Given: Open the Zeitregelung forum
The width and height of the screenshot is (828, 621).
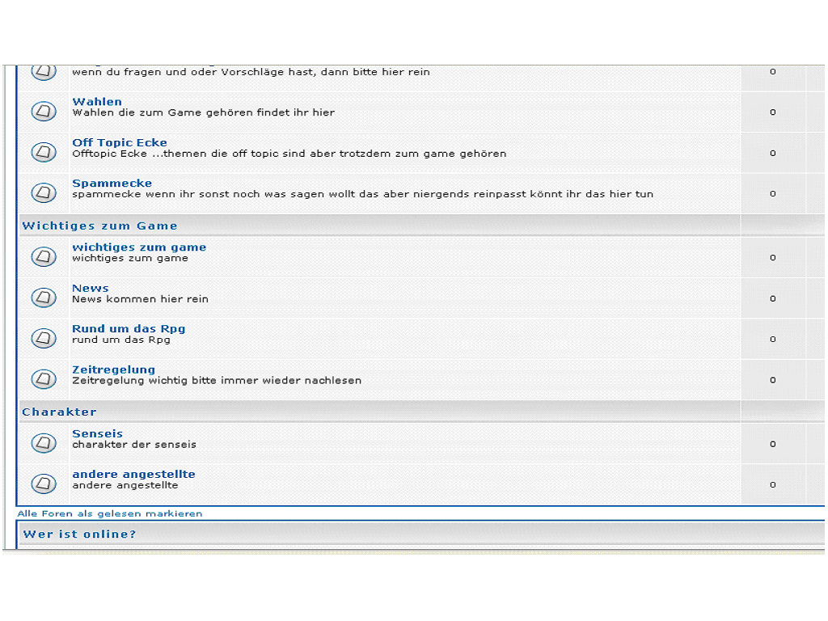Looking at the screenshot, I should (x=113, y=370).
